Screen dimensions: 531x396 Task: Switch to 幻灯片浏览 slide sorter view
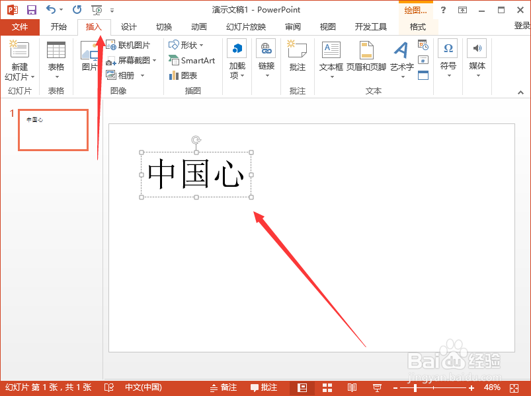click(327, 387)
